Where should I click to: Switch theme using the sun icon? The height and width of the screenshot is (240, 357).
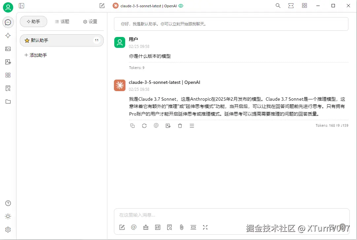(8, 216)
